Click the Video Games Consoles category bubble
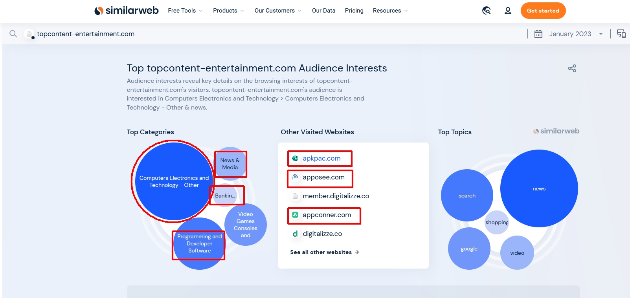 [x=246, y=225]
